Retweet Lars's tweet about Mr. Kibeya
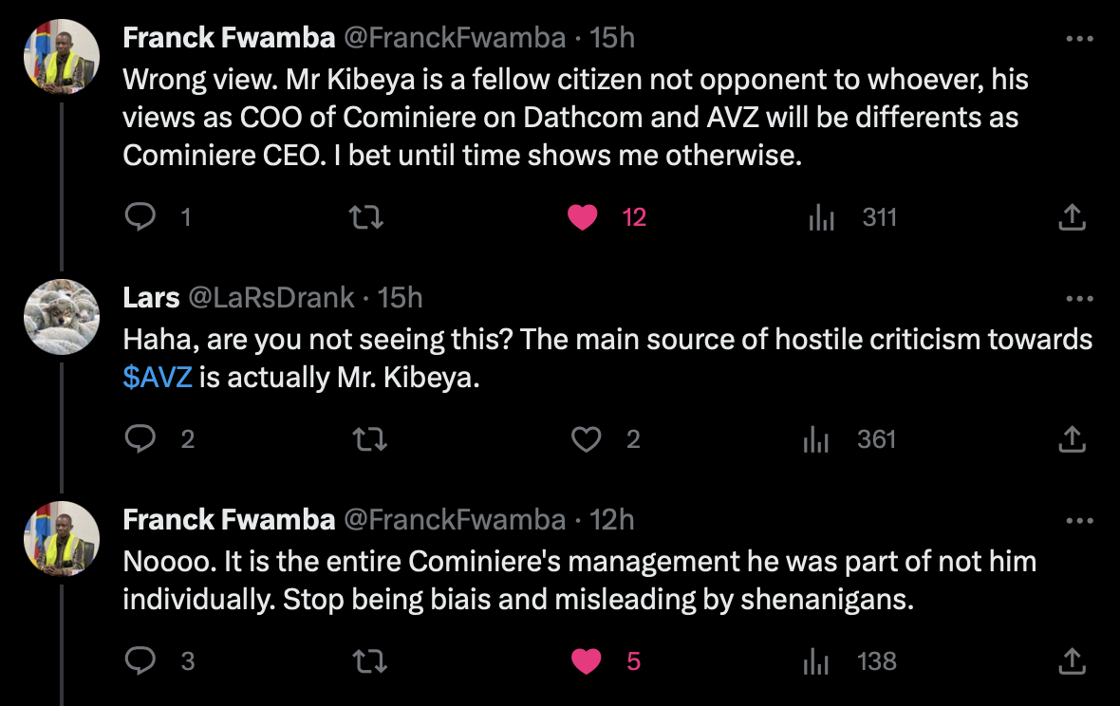 366,439
